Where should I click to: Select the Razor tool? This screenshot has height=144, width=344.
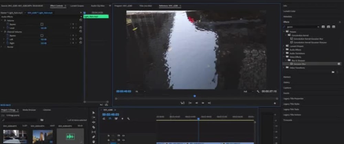coord(94,127)
